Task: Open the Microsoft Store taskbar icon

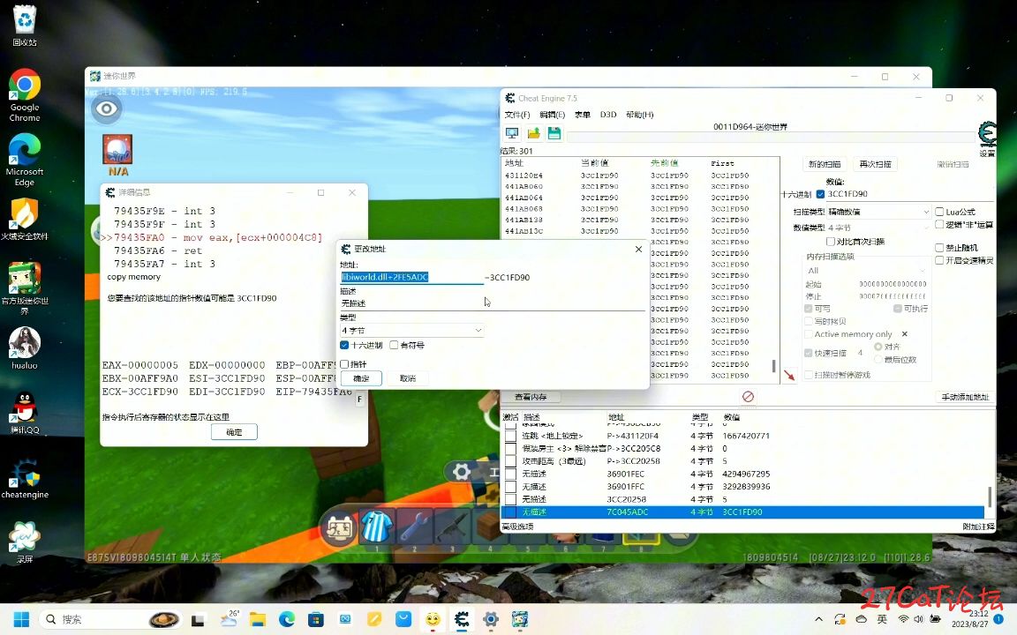Action: coord(316,619)
